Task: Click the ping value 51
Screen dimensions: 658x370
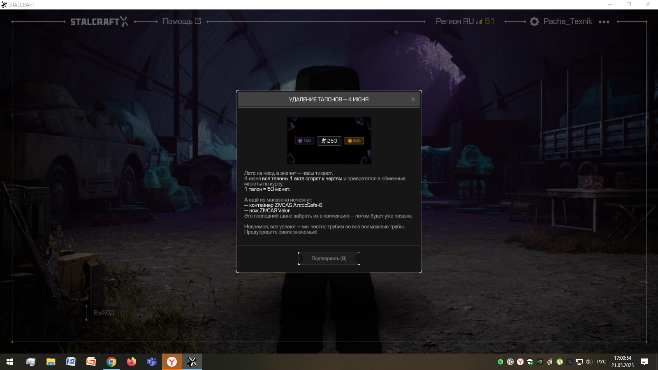Action: [x=489, y=21]
